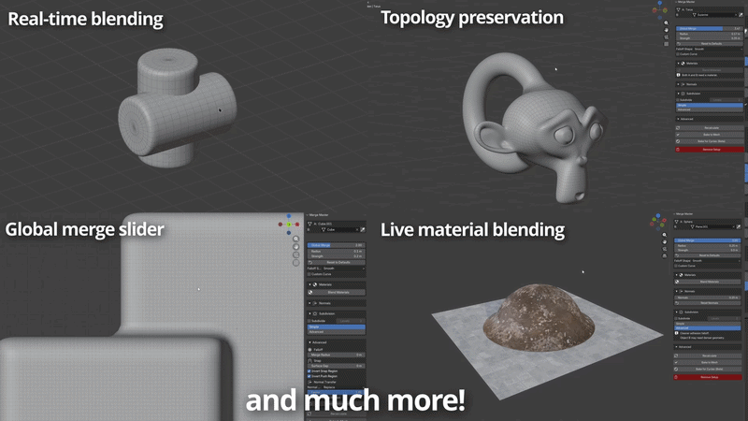
Task: Select Advanced subdivision mode in top-right panel
Action: [710, 109]
